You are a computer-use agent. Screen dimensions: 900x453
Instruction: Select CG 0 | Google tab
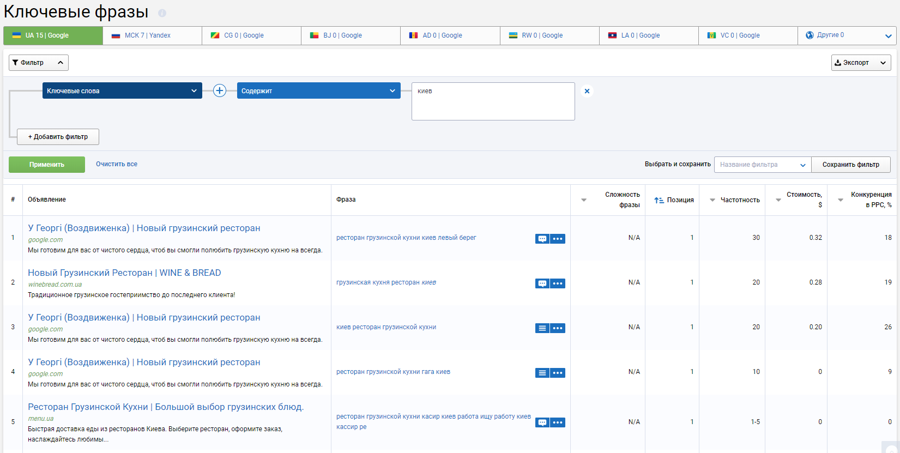(x=251, y=35)
